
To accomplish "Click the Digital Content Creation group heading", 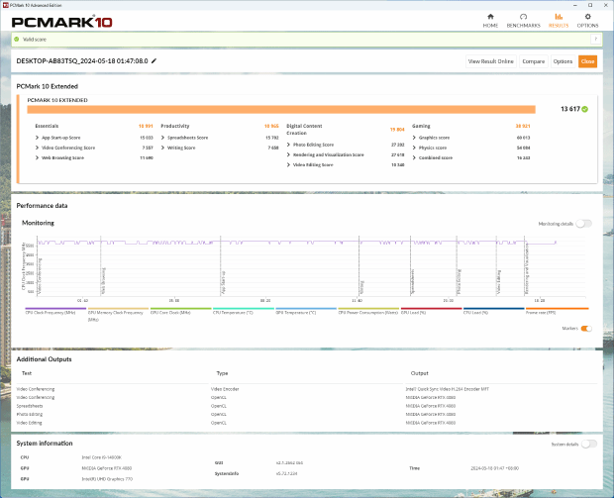I will pyautogui.click(x=304, y=129).
